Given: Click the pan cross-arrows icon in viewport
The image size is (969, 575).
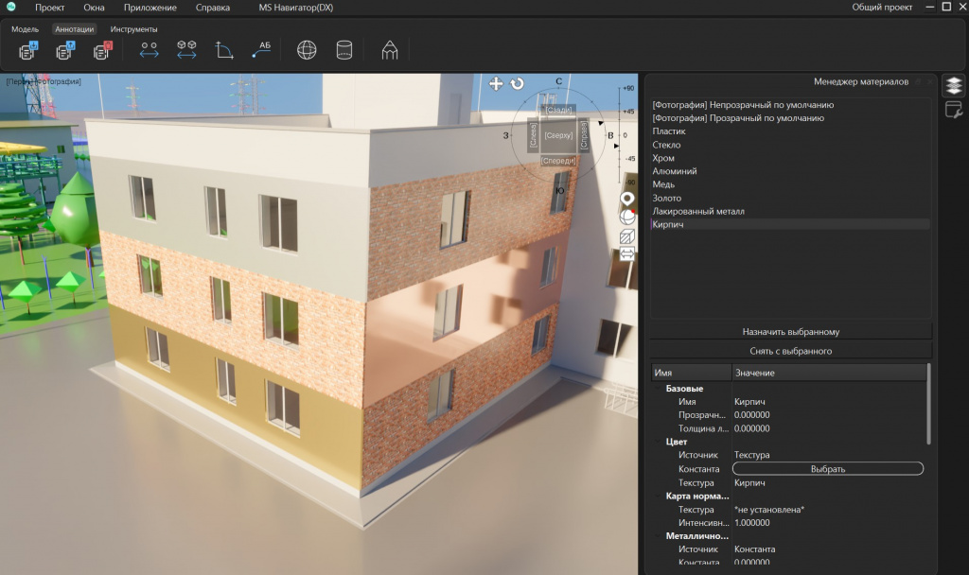Looking at the screenshot, I should point(496,83).
